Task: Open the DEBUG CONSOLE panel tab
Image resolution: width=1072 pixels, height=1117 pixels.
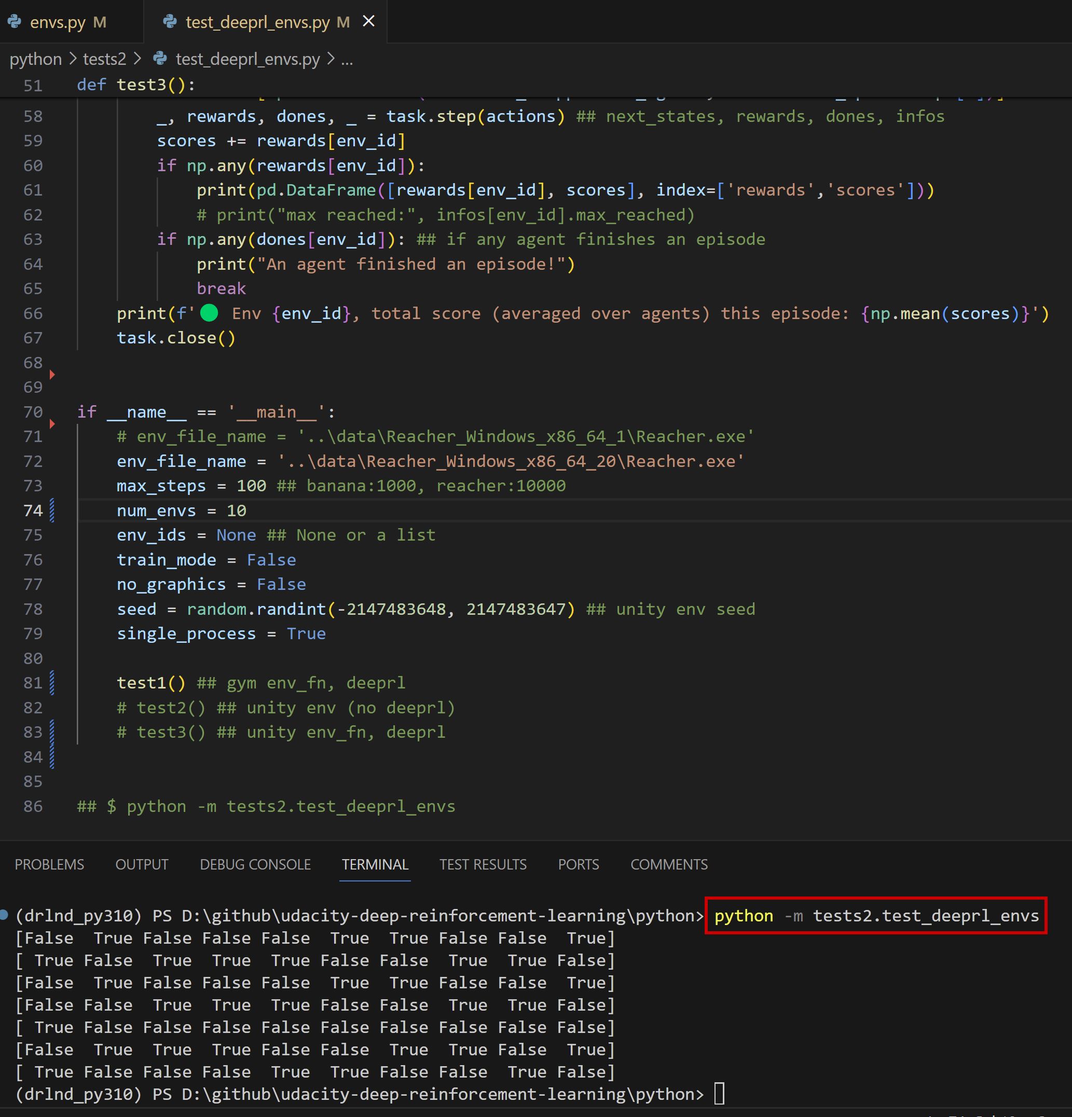Action: pyautogui.click(x=255, y=864)
